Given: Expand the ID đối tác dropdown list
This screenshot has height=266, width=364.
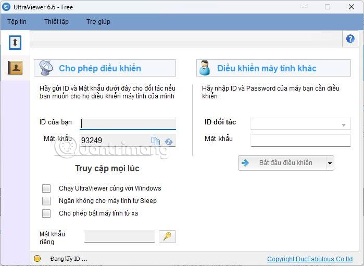Looking at the screenshot, I should [x=344, y=124].
